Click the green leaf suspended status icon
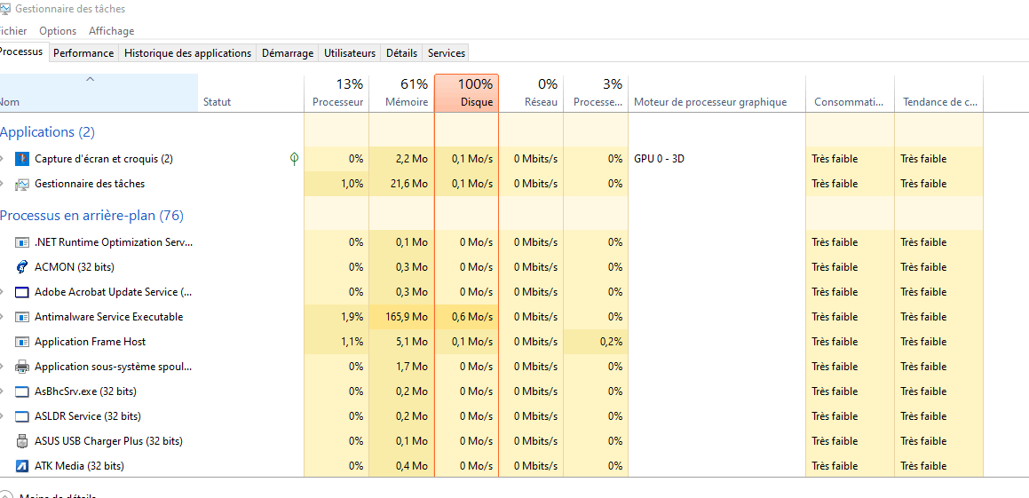 [x=294, y=159]
